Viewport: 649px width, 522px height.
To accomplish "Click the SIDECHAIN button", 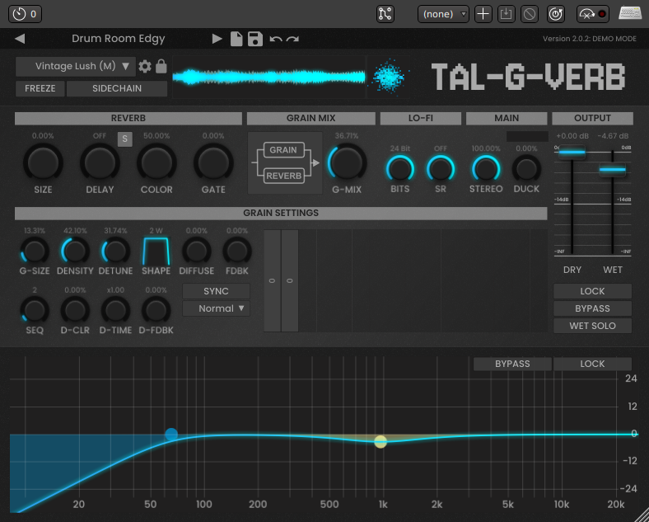I will click(x=117, y=89).
